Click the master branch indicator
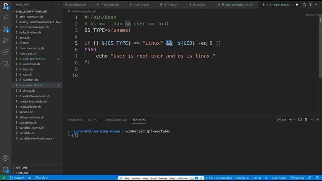 coord(17,178)
